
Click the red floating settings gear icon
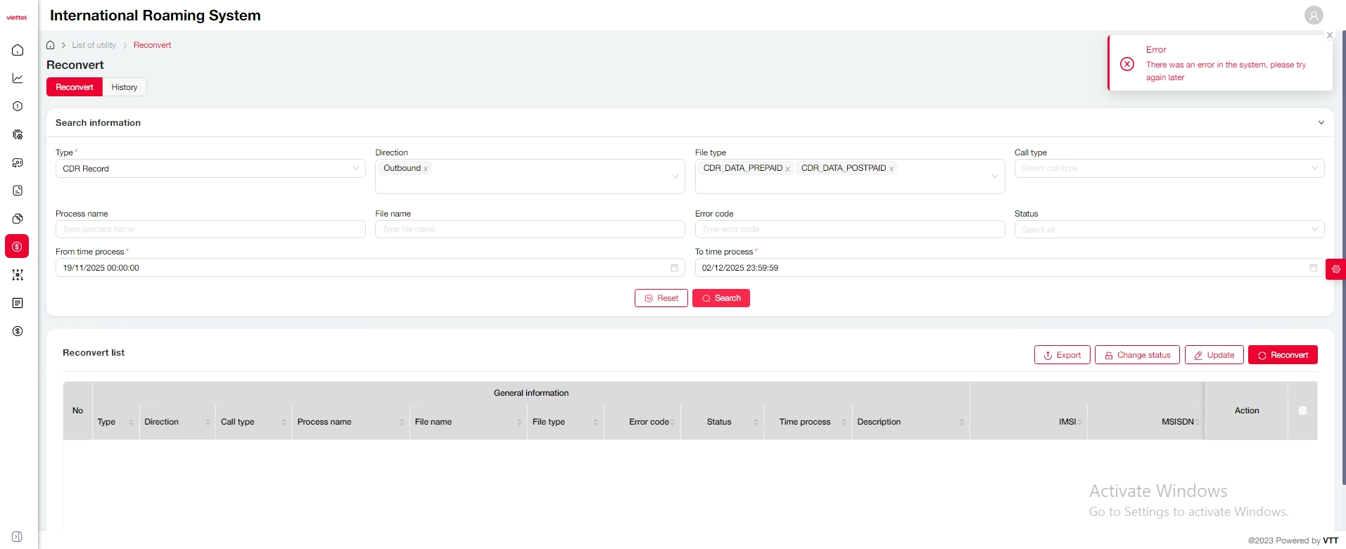(x=1335, y=269)
